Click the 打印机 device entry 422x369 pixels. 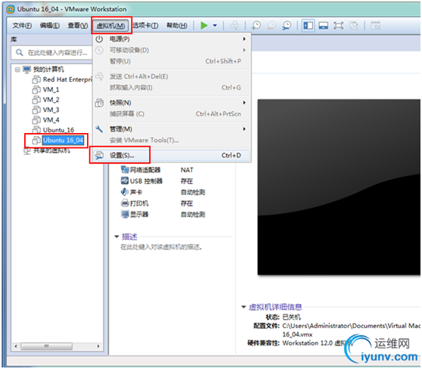pyautogui.click(x=139, y=203)
